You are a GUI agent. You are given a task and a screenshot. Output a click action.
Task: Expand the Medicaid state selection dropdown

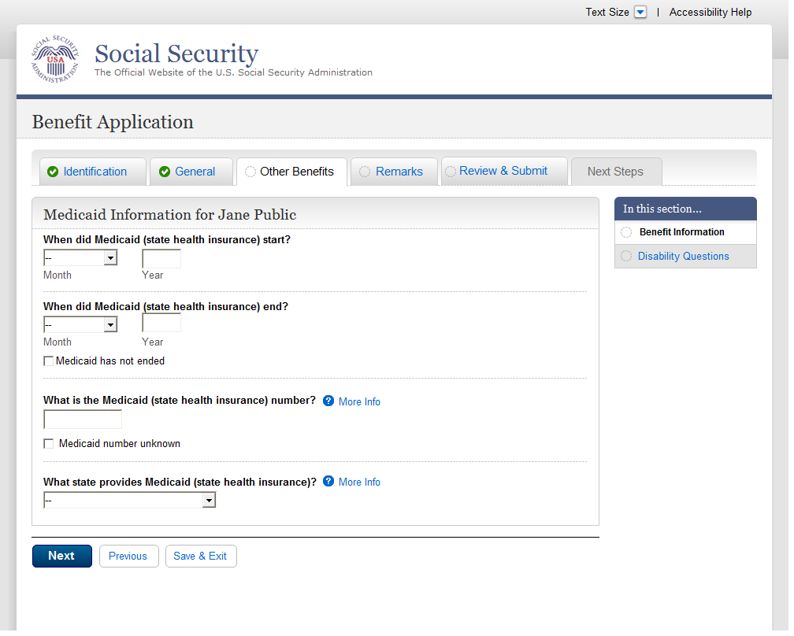(x=130, y=500)
